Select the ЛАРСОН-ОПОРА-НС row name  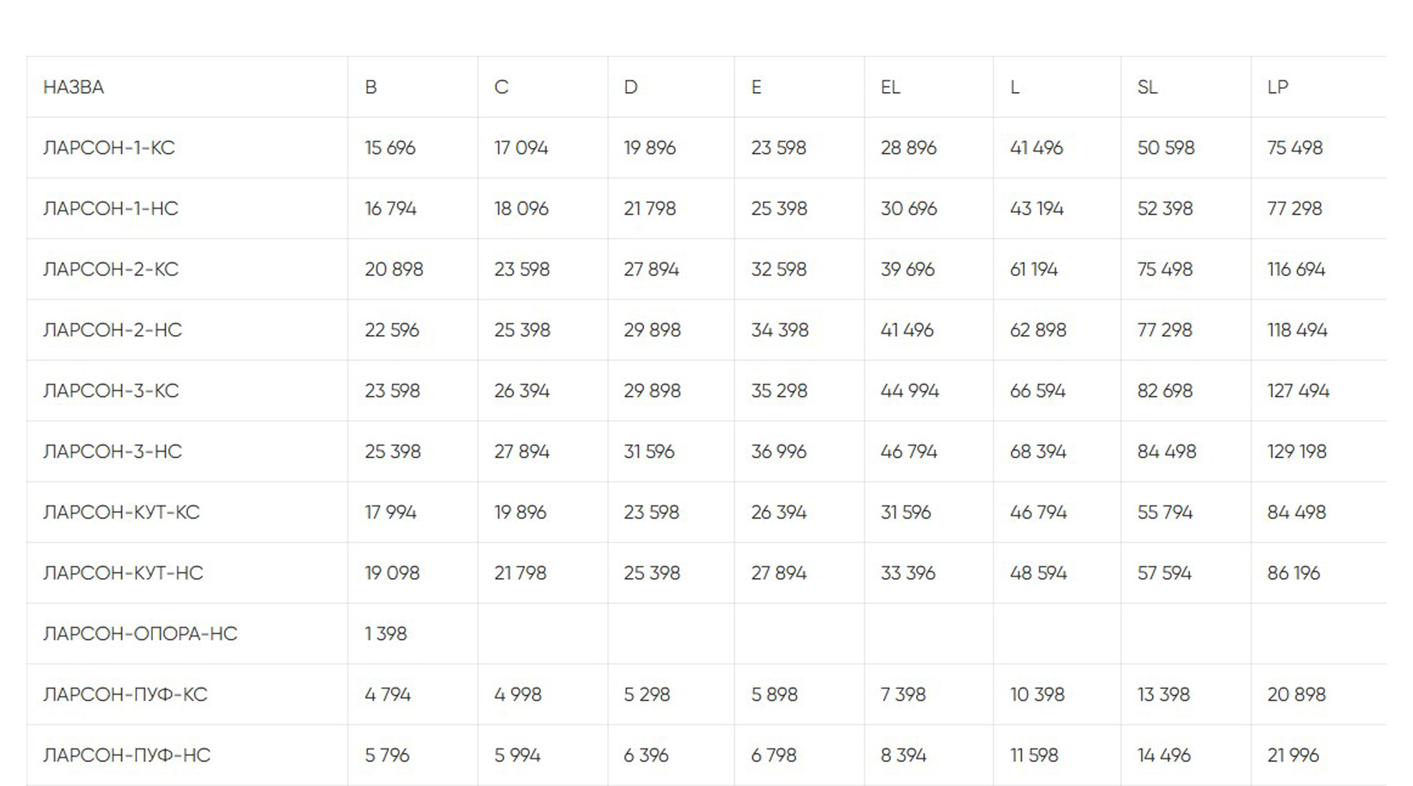pos(140,634)
